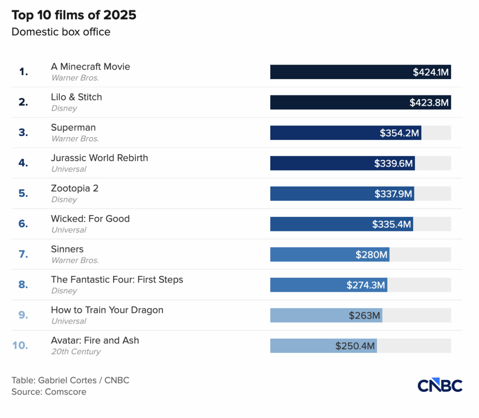Click the $250.4M Avatar bar
Image resolution: width=479 pixels, height=418 pixels.
coord(323,346)
